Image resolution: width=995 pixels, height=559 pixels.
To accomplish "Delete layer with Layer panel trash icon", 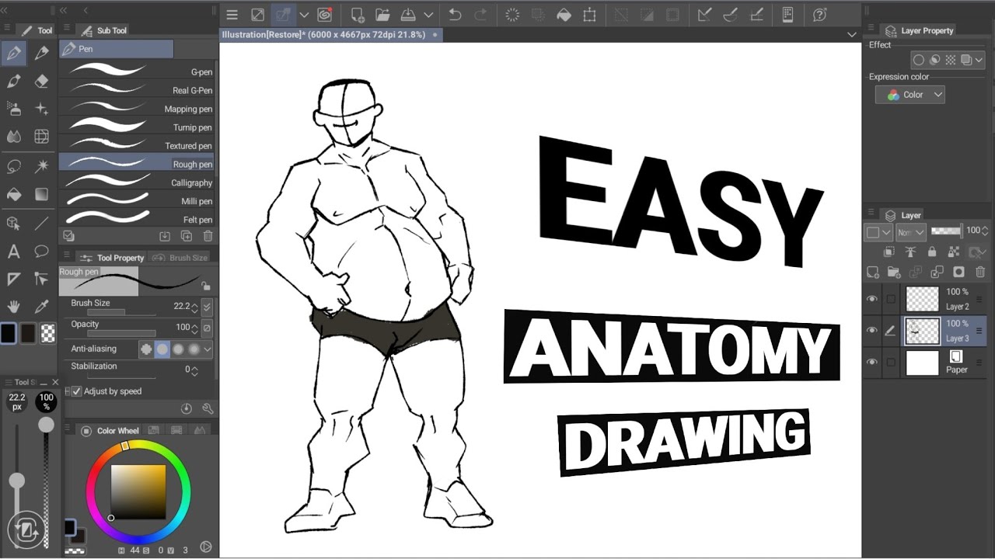I will click(x=980, y=272).
